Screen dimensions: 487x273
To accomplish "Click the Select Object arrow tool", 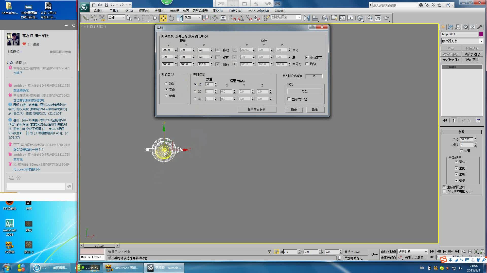I will (x=130, y=18).
